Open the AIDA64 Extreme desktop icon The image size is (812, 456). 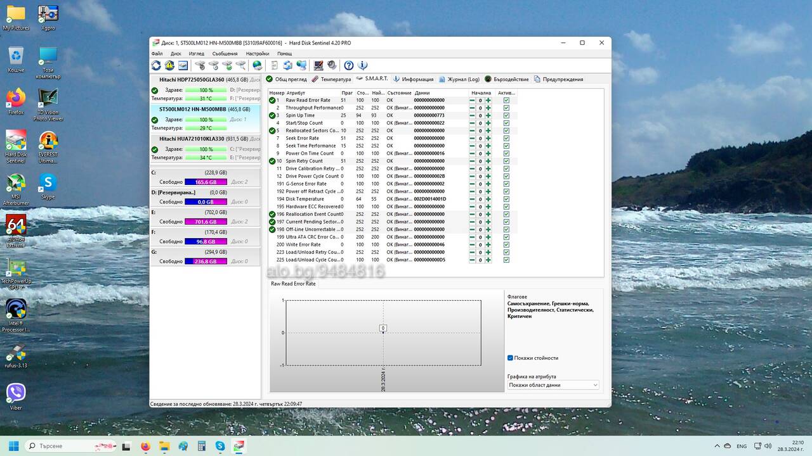(x=16, y=232)
